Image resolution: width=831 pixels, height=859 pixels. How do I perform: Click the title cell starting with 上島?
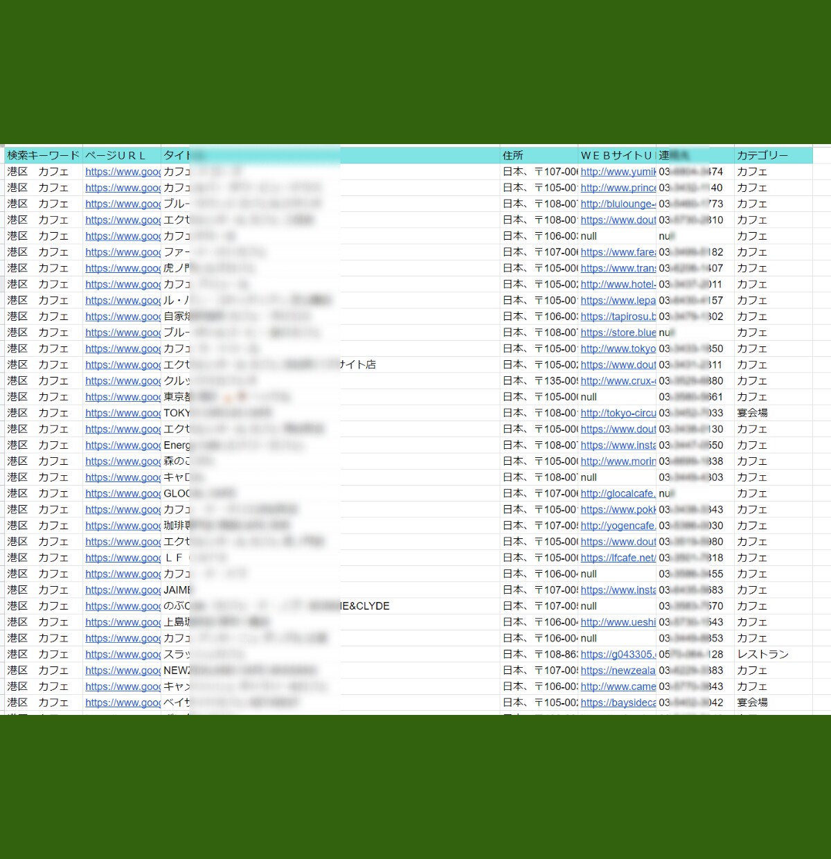click(330, 622)
